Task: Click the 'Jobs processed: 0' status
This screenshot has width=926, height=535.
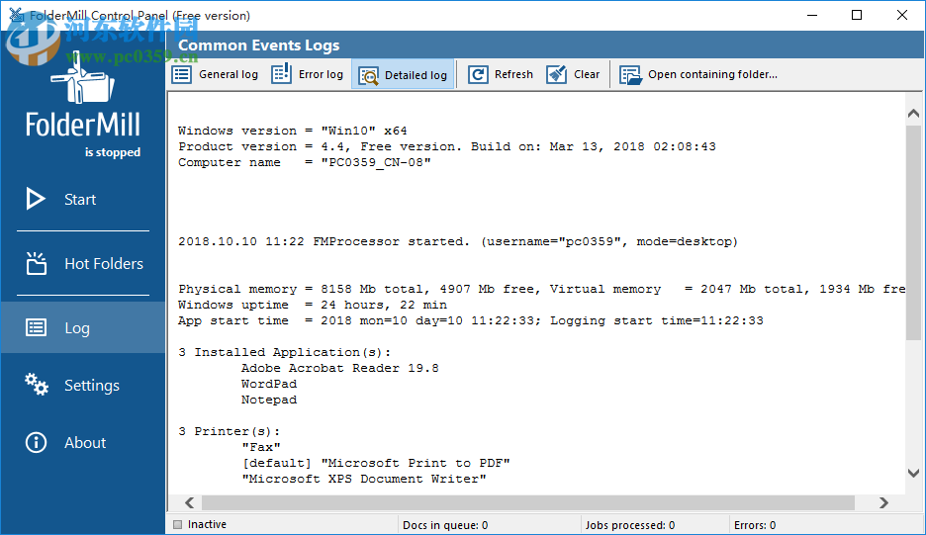Action: [629, 525]
